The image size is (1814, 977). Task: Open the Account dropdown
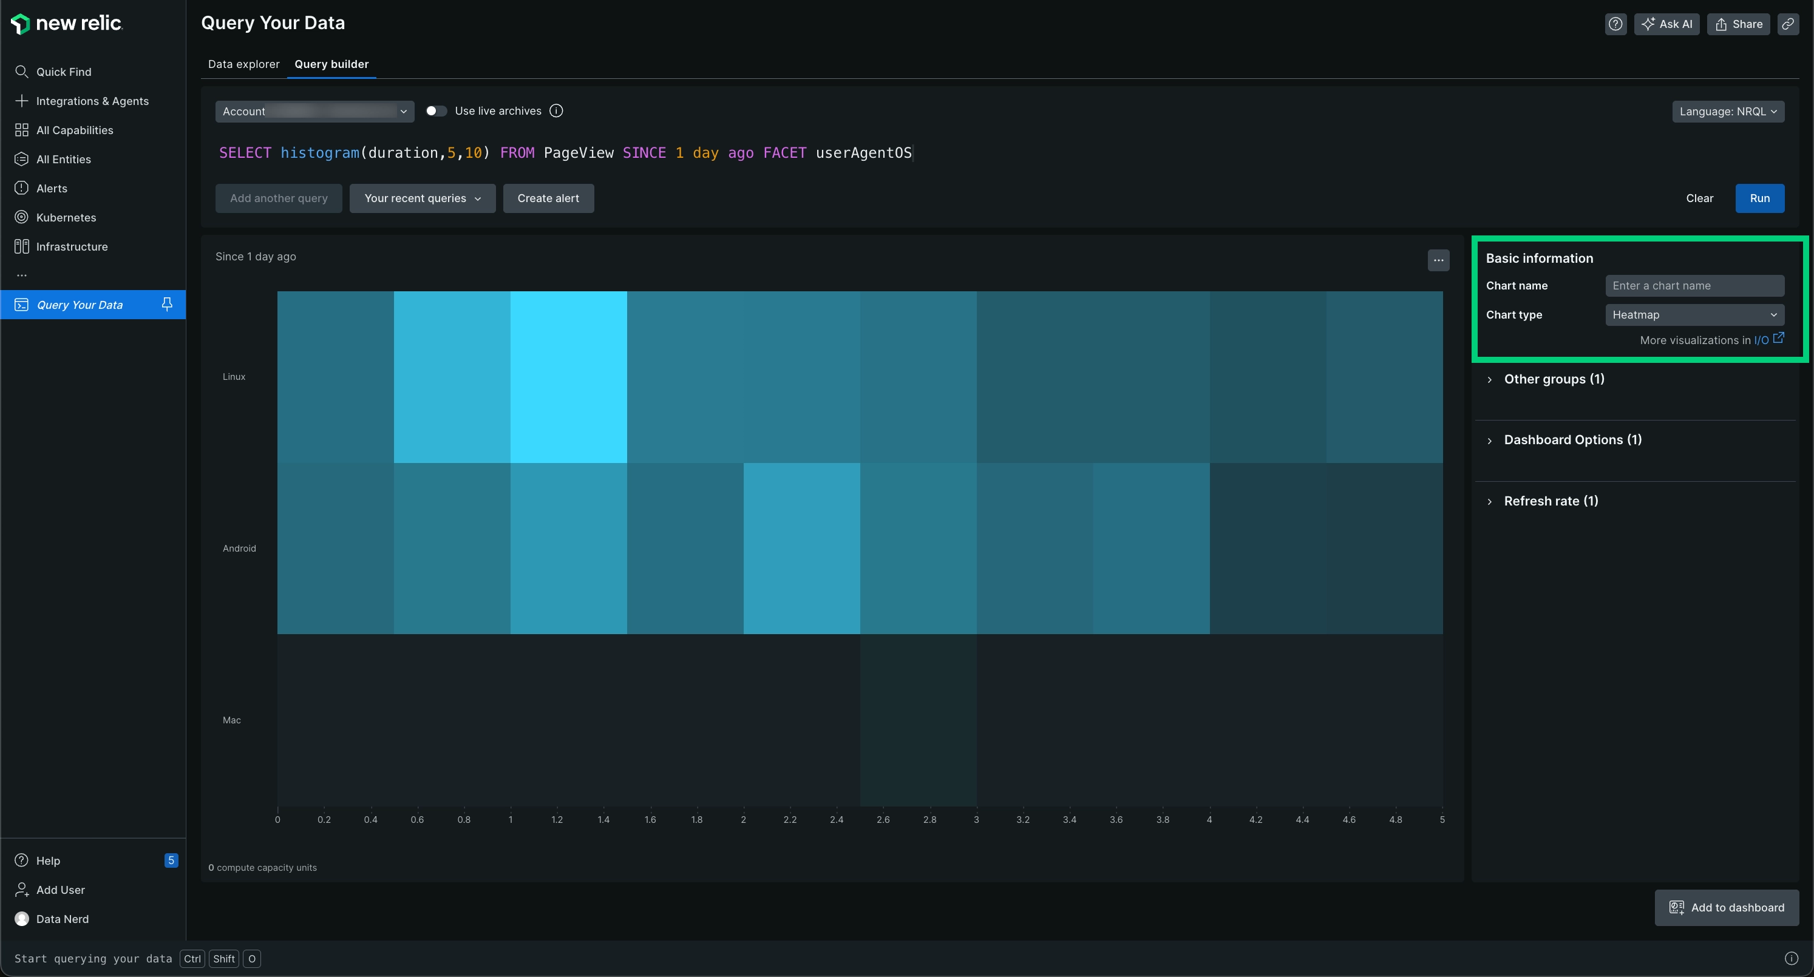coord(314,111)
